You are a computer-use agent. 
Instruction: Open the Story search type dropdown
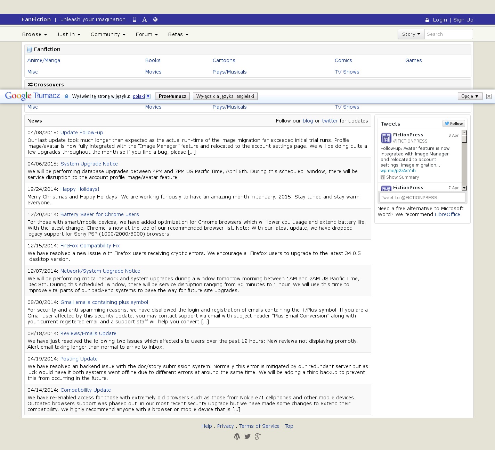click(411, 34)
